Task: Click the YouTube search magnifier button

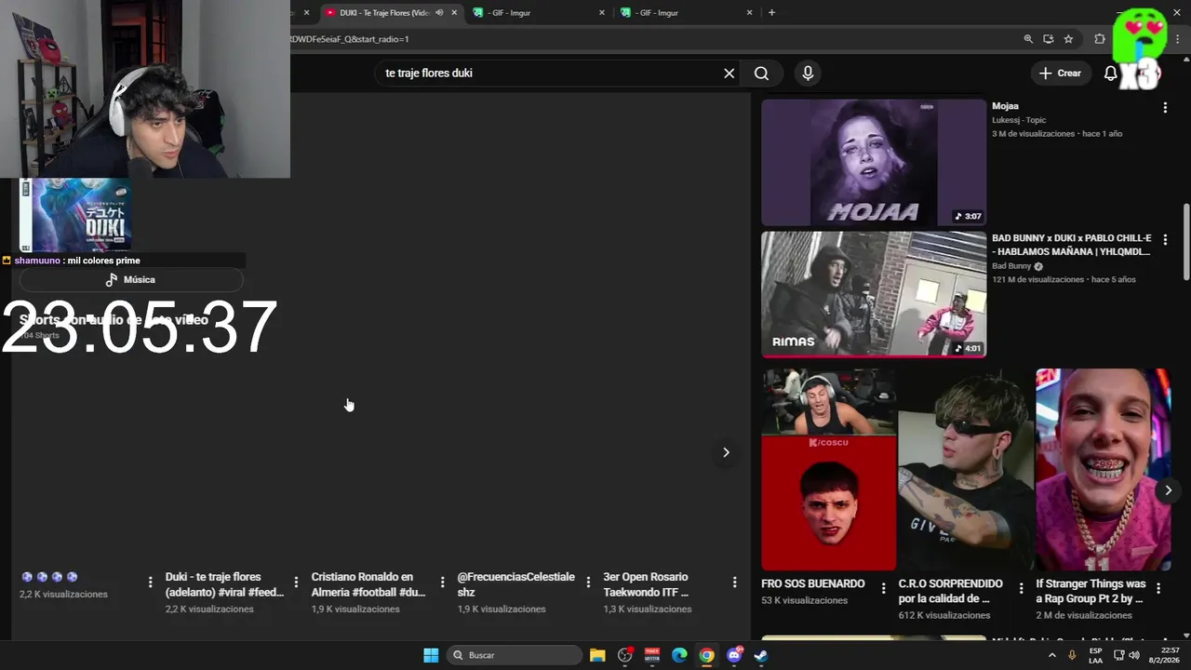Action: tap(761, 74)
